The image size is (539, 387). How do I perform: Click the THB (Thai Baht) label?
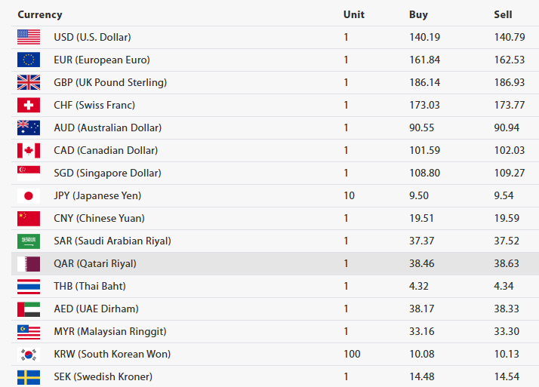(x=90, y=286)
